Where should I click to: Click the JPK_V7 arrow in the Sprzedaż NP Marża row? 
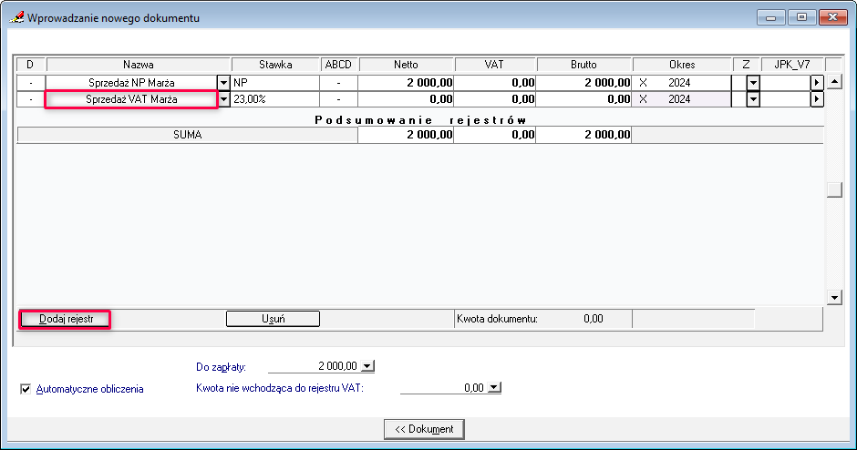(817, 83)
